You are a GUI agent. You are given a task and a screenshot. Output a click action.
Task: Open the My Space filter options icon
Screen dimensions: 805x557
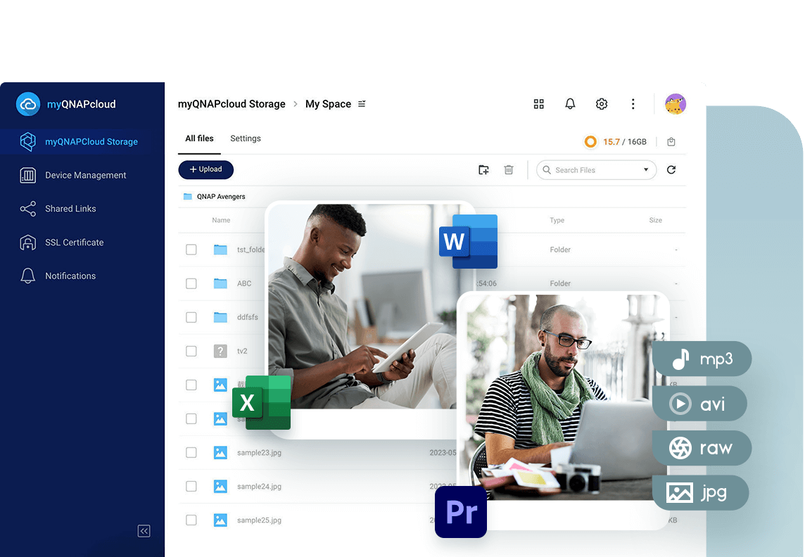pyautogui.click(x=362, y=104)
